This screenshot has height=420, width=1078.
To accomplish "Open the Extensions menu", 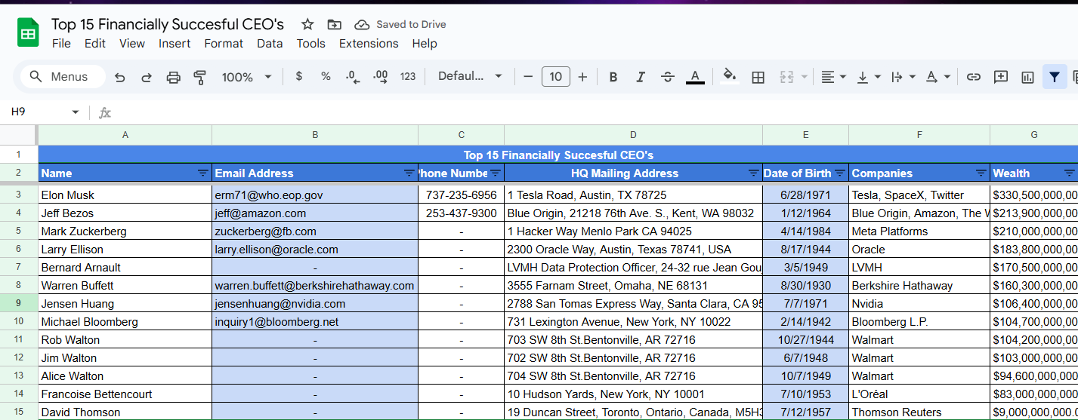I will click(369, 44).
